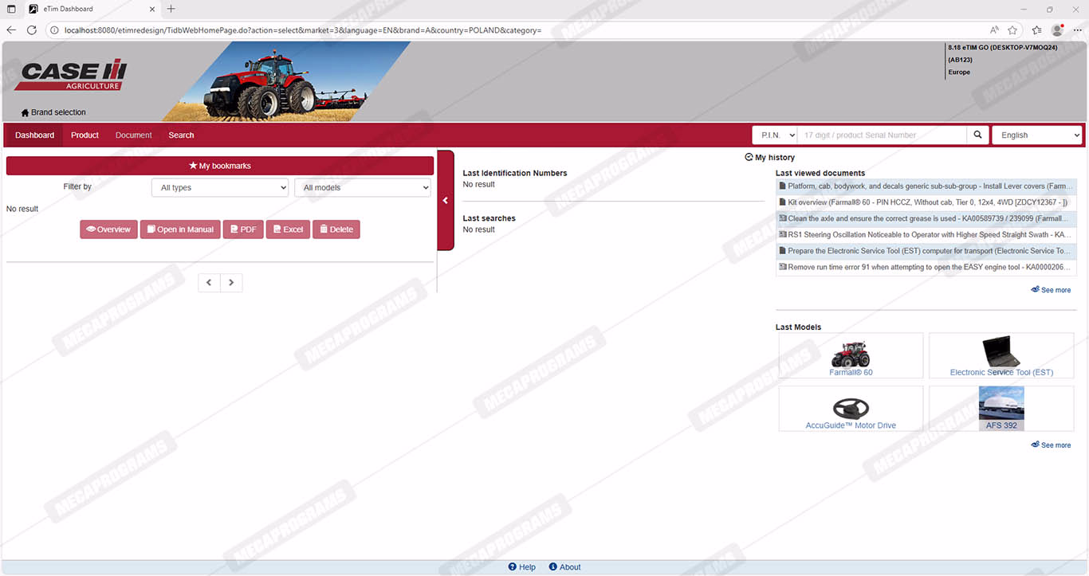Go to next bookmarks page arrow

tap(231, 283)
